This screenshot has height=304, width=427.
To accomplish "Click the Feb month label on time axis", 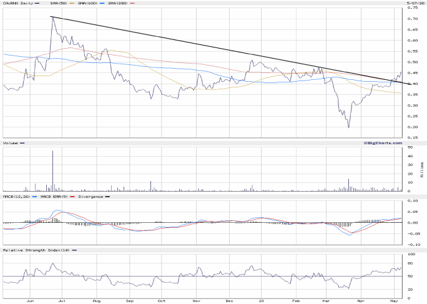I will click(296, 301).
